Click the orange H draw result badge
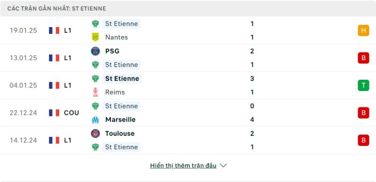The image size is (376, 182). click(363, 30)
